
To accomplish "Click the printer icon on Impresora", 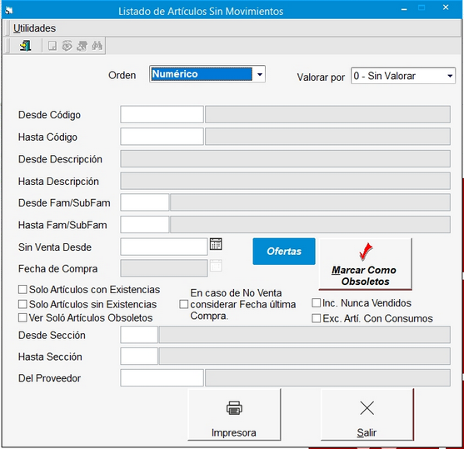I will coord(234,408).
